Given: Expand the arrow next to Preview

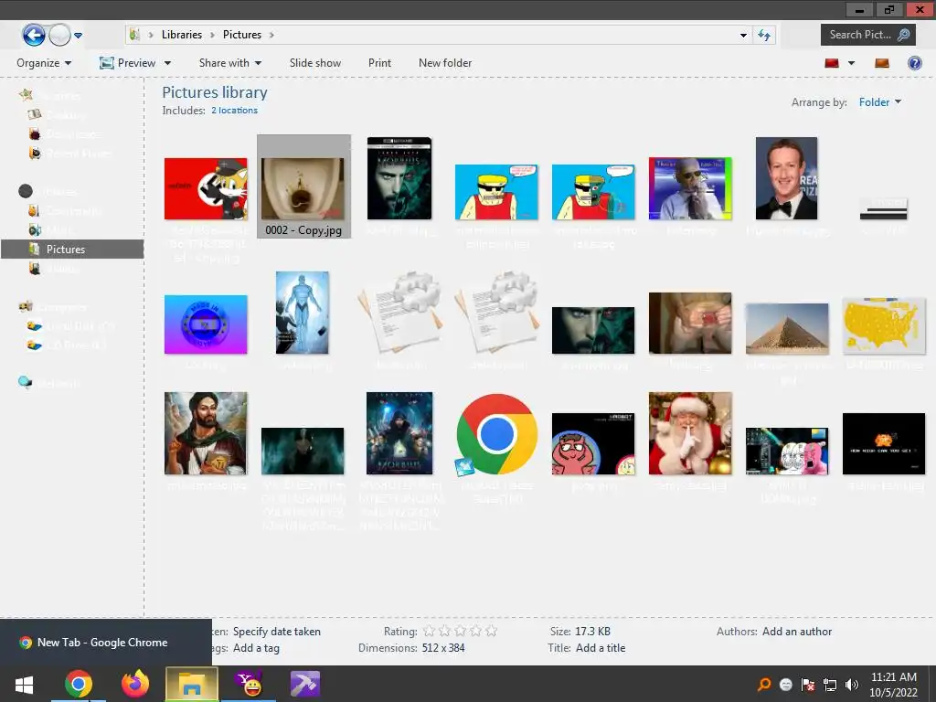Looking at the screenshot, I should pyautogui.click(x=168, y=63).
